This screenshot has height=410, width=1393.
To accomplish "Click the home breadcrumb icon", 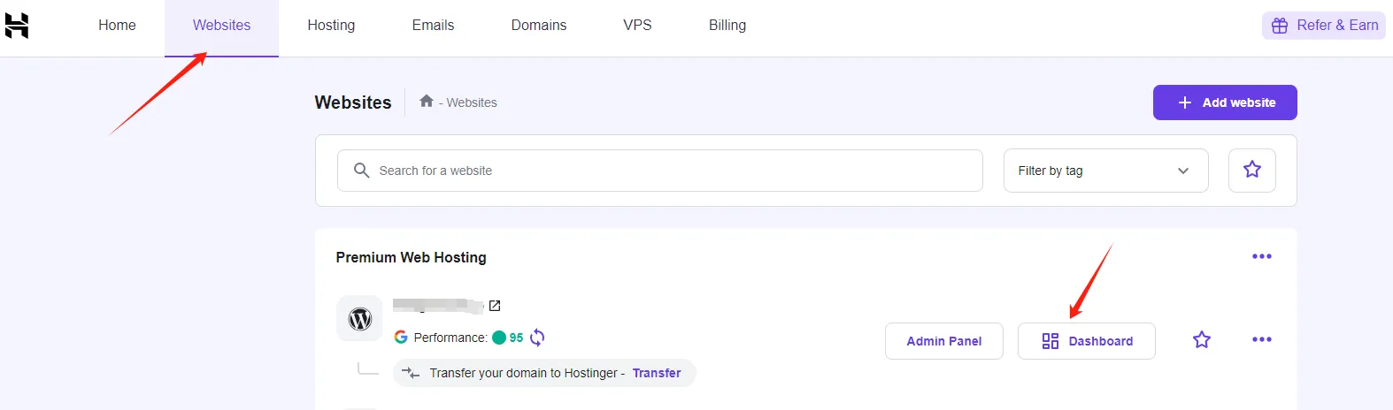I will [x=427, y=102].
